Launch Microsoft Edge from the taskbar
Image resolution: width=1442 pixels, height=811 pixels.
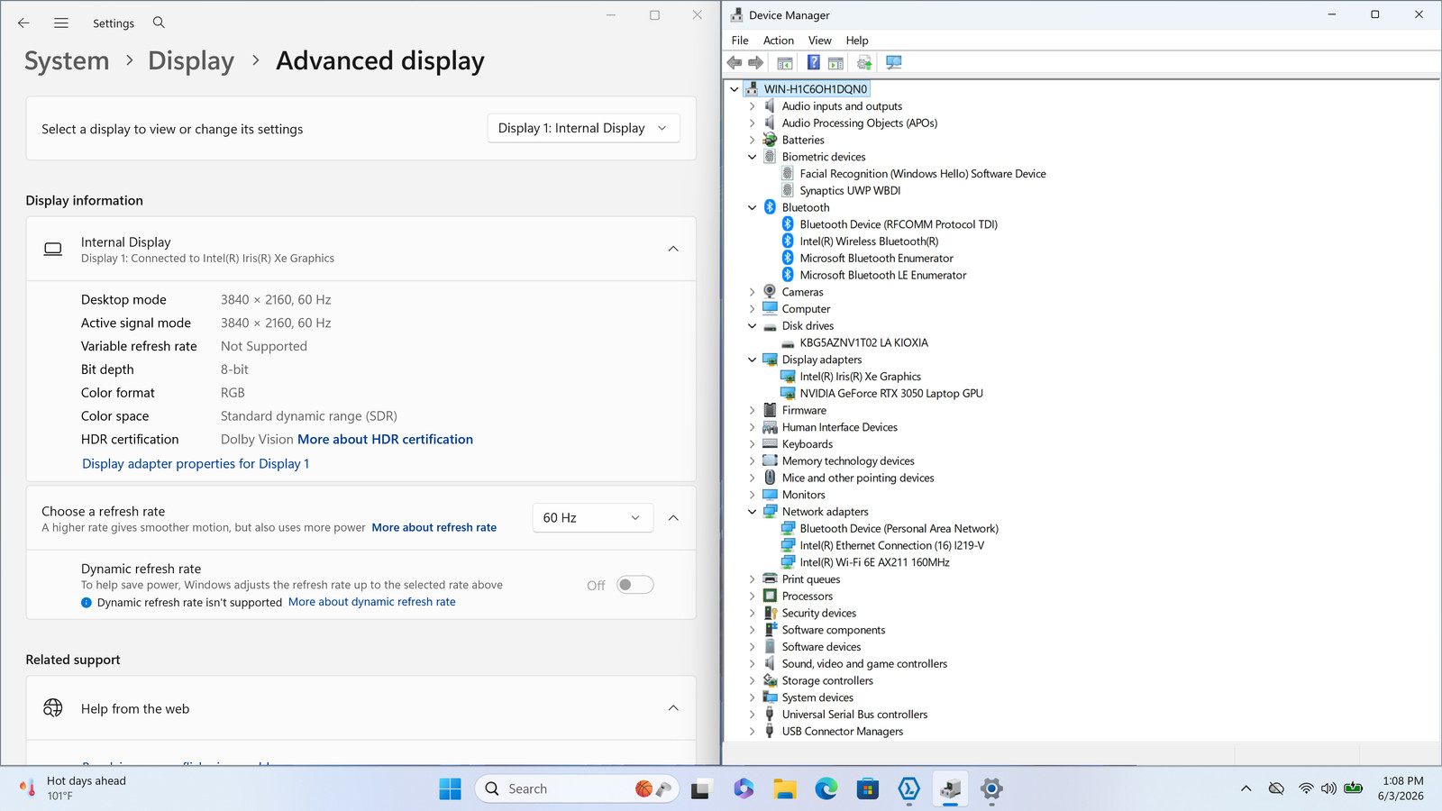pos(826,789)
